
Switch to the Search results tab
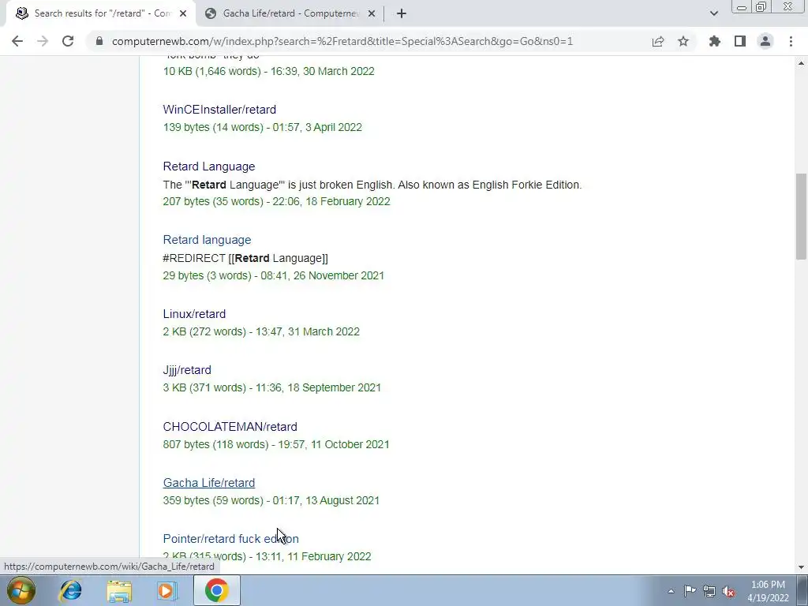[x=100, y=13]
